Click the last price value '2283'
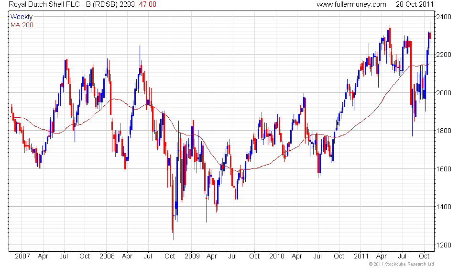Screen dimensions: 459x268 [127, 4]
